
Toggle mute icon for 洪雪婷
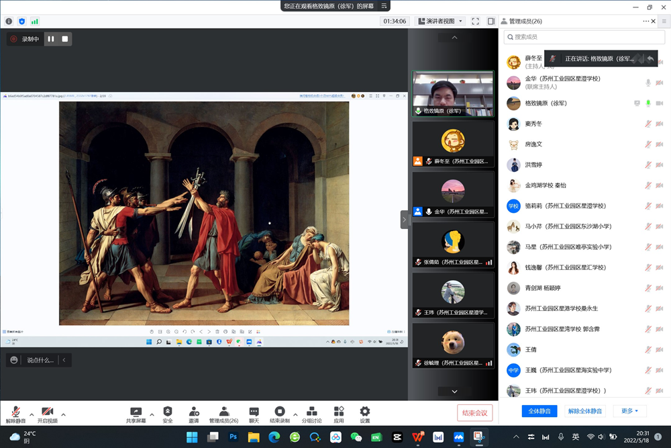(648, 165)
